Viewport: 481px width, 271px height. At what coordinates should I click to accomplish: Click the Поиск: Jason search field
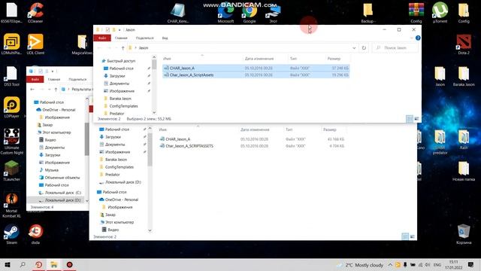(395, 48)
